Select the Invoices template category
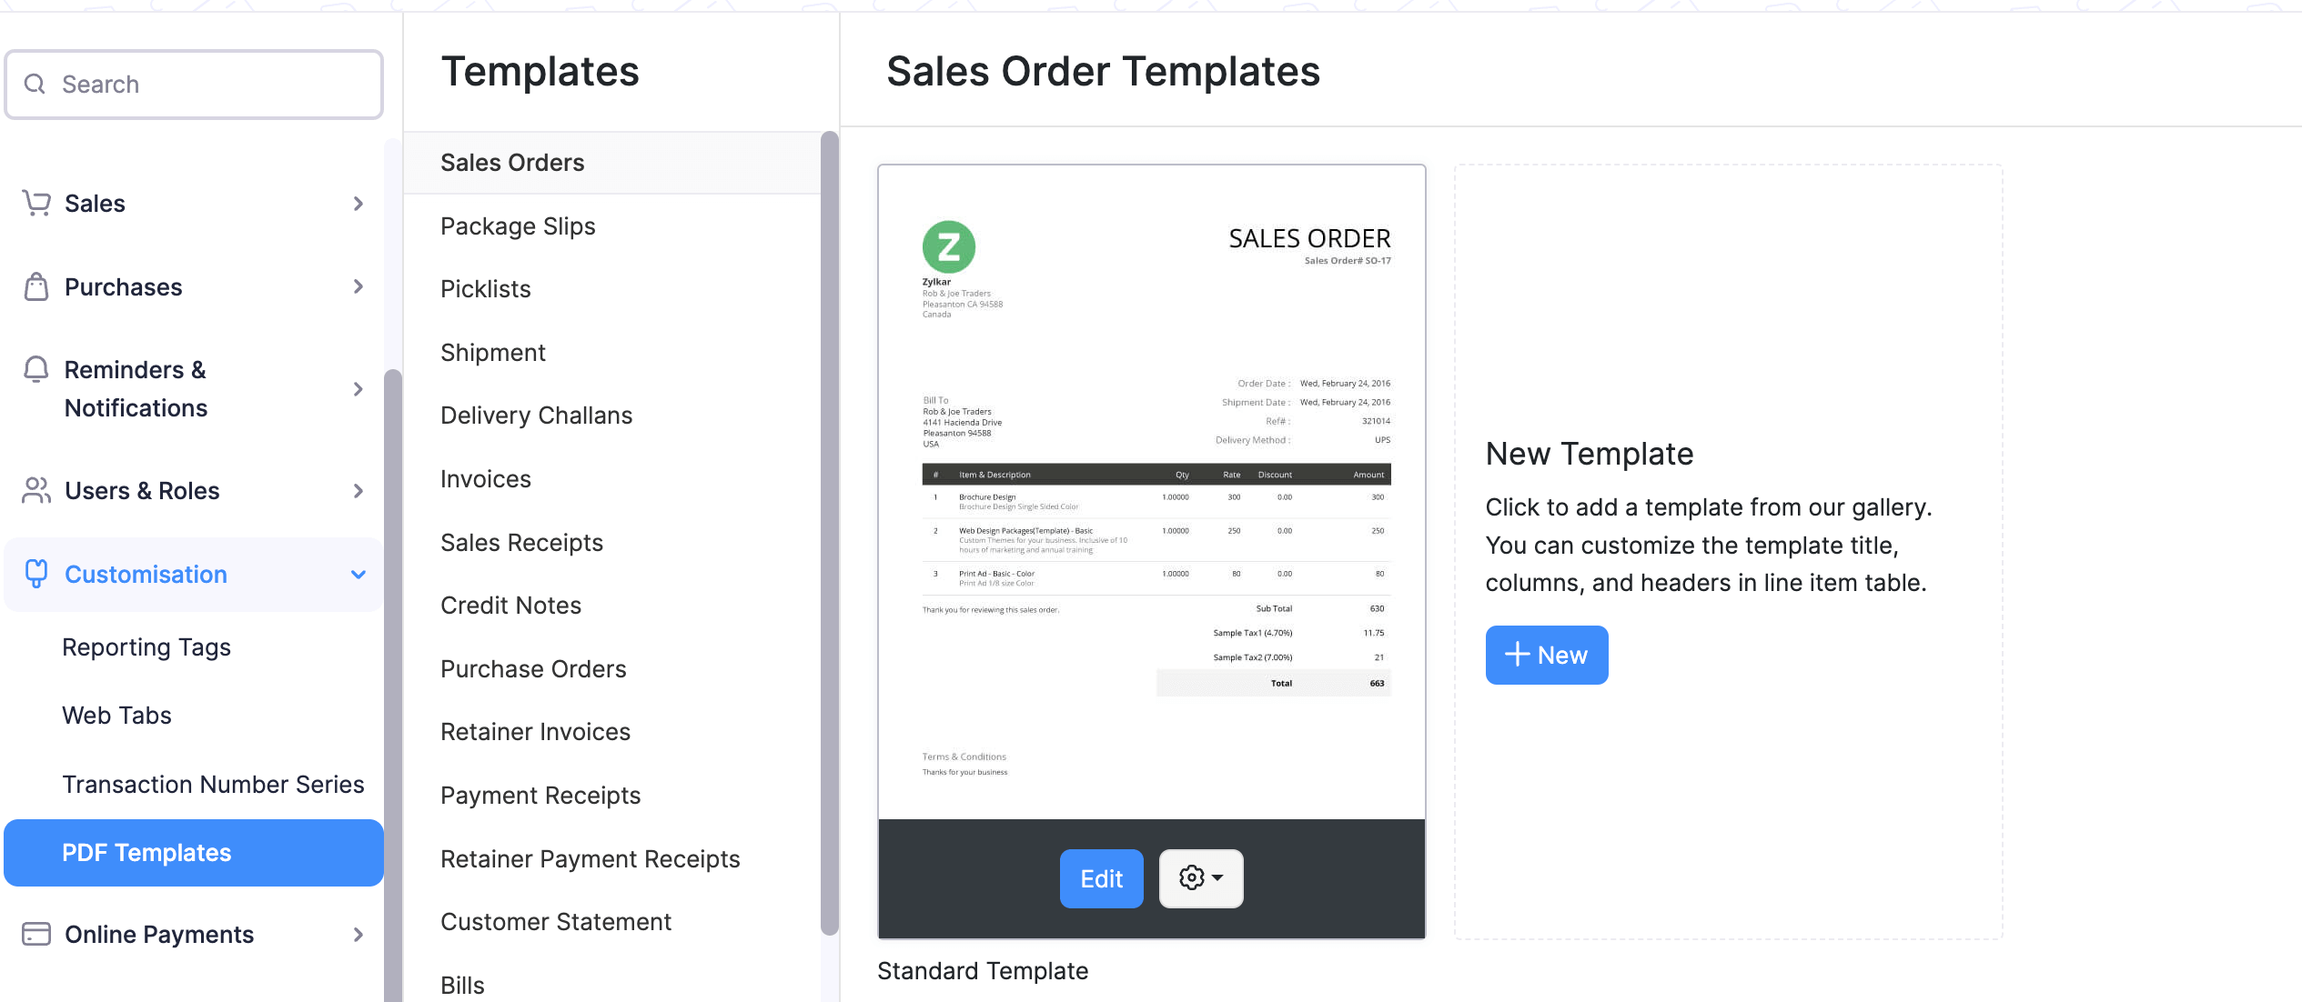 (x=488, y=478)
